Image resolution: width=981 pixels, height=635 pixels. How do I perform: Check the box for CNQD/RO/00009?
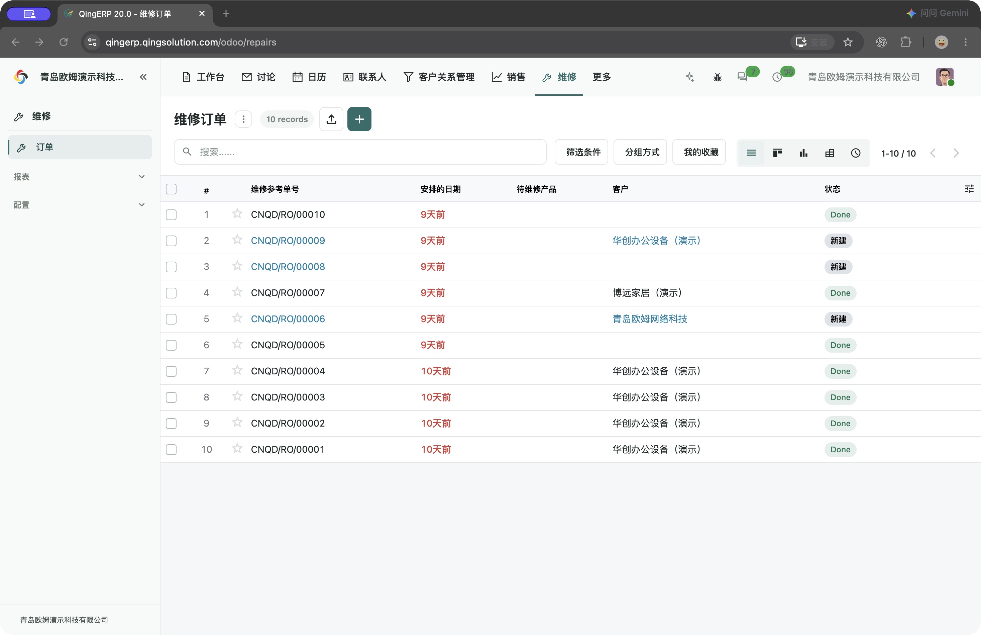171,241
